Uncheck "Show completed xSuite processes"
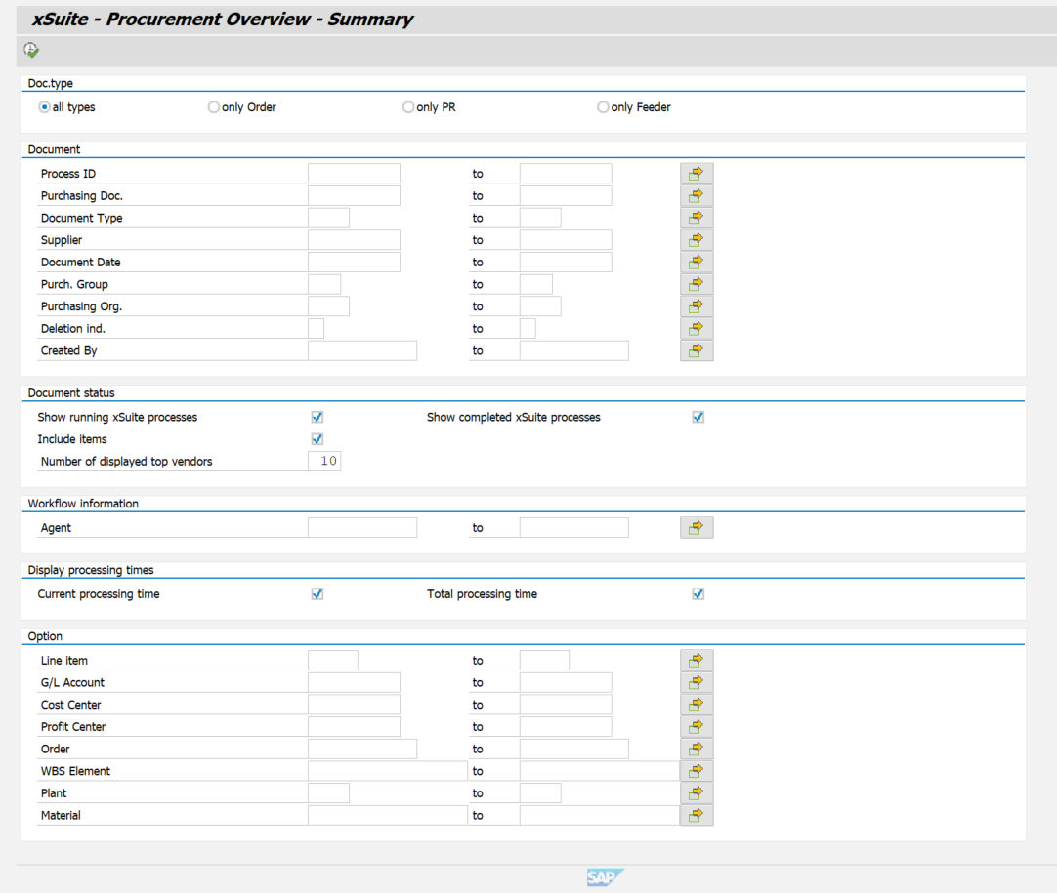This screenshot has height=893, width=1057. point(698,417)
